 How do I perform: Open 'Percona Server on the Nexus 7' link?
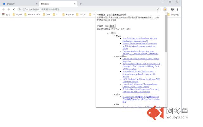click(140, 46)
